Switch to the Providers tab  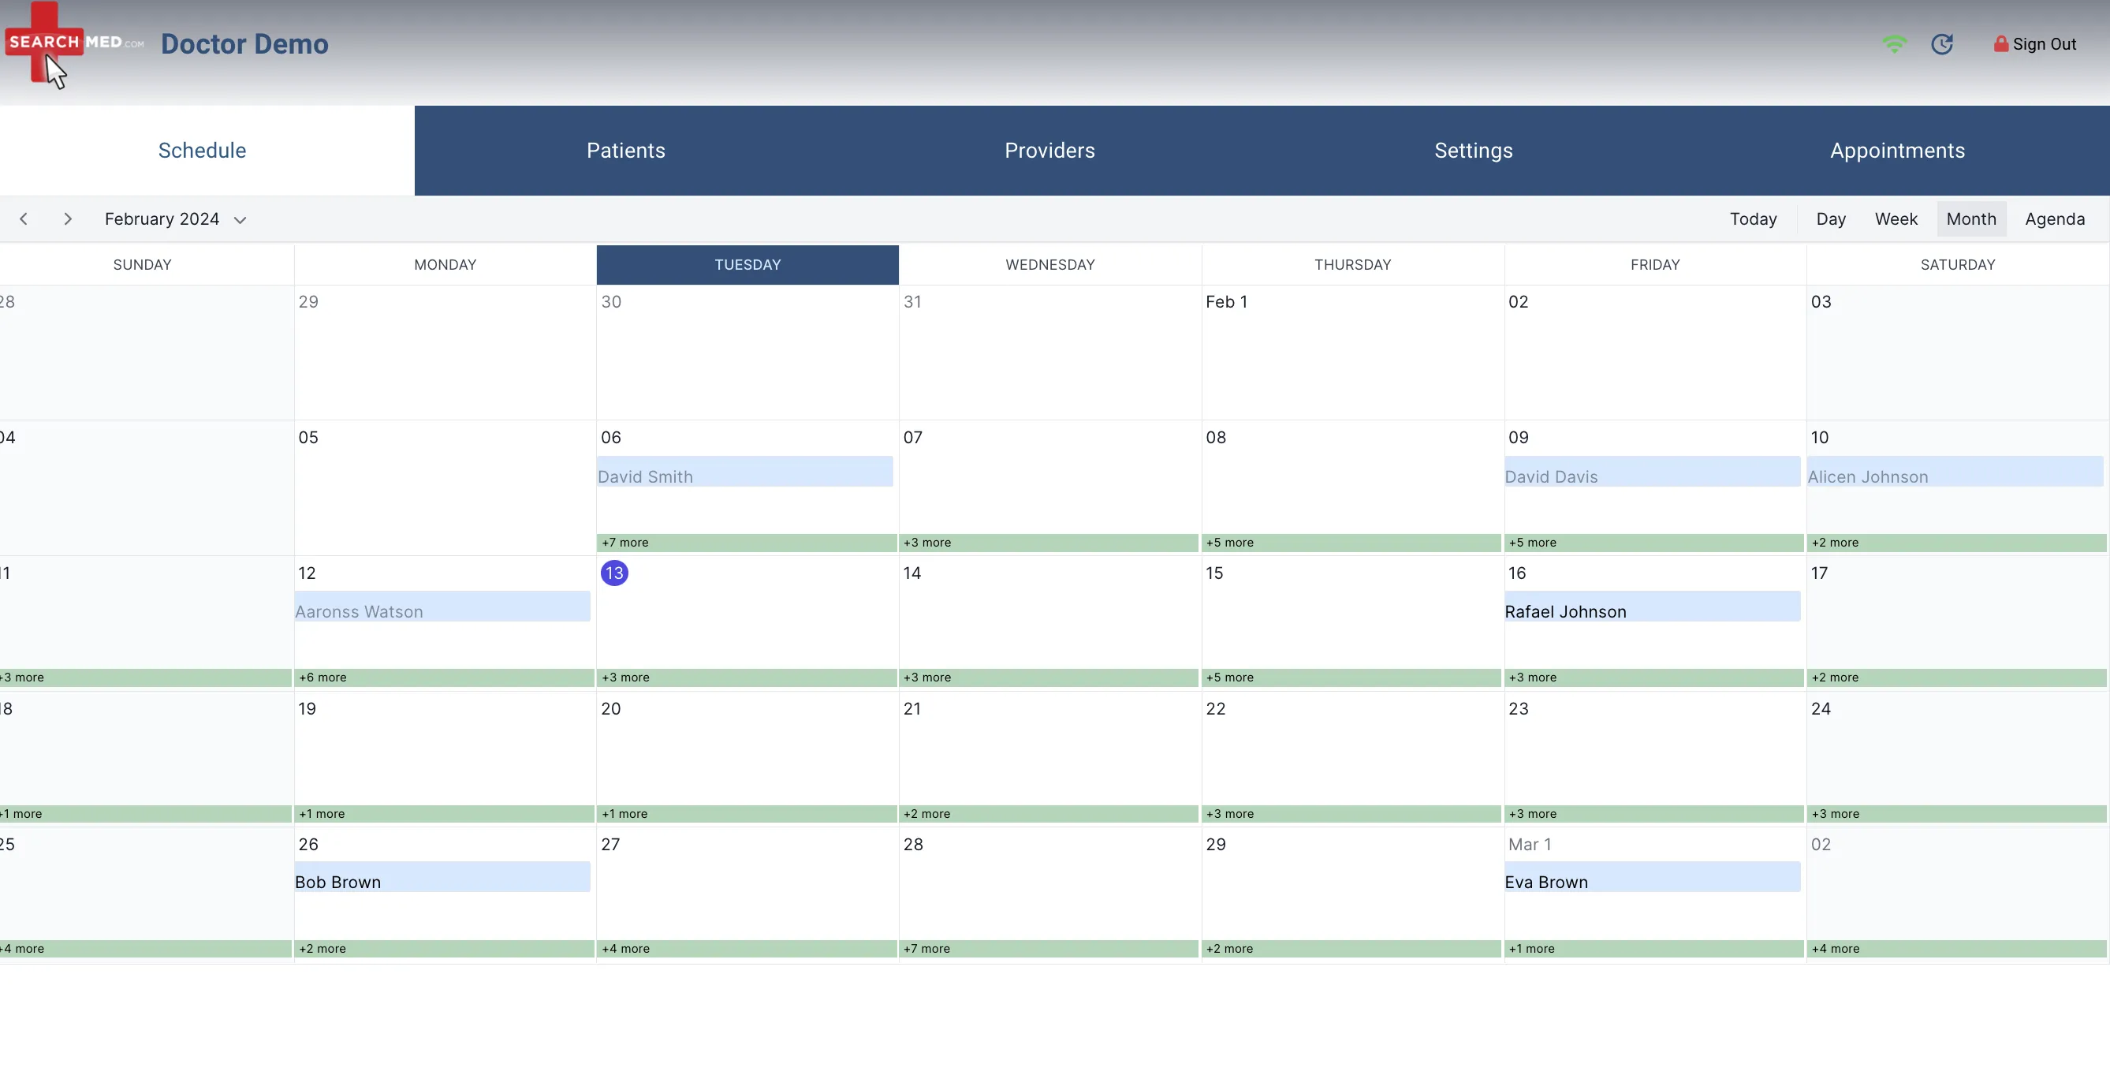1049,150
